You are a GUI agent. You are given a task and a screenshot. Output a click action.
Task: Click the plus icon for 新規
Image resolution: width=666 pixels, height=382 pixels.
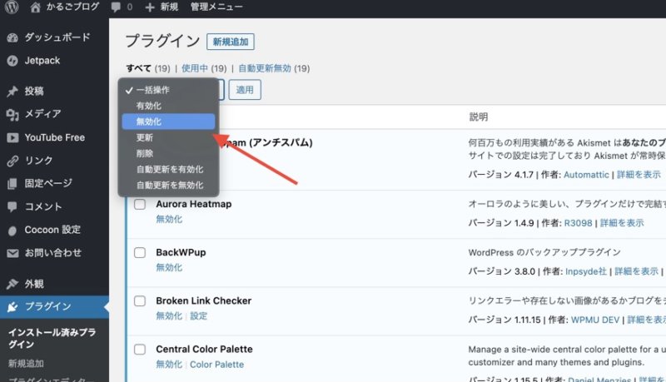click(x=150, y=7)
